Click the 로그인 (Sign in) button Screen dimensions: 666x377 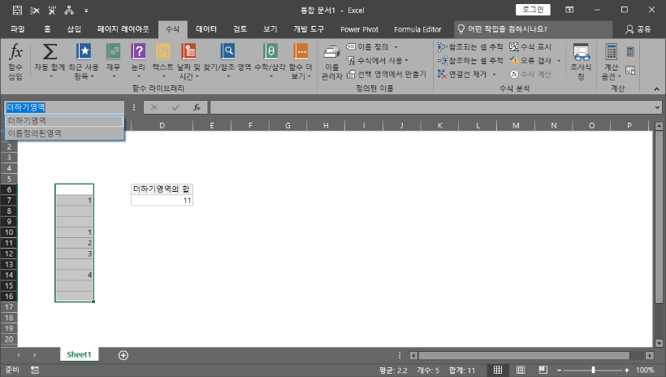click(x=533, y=10)
